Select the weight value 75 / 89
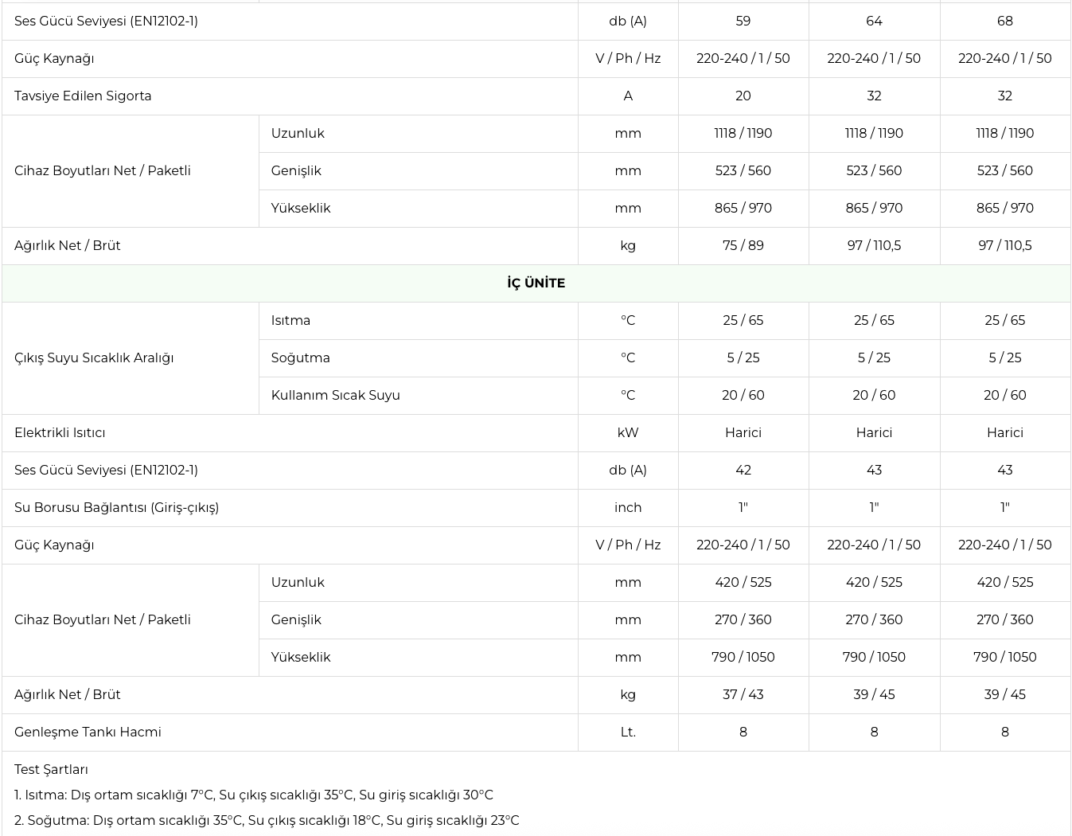The height and width of the screenshot is (836, 1072). [743, 246]
